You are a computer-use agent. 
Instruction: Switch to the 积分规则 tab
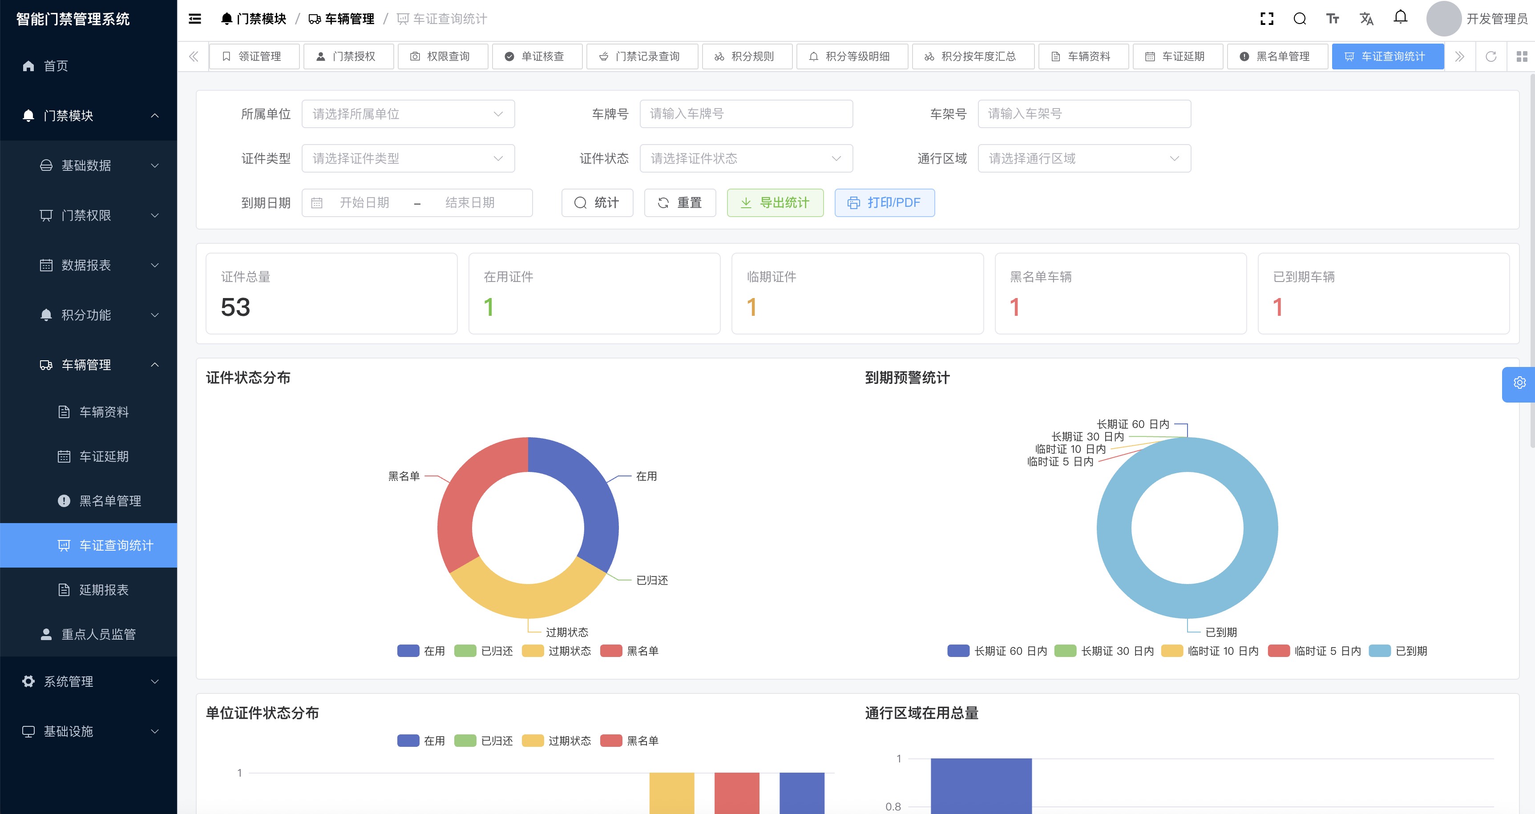tap(747, 56)
